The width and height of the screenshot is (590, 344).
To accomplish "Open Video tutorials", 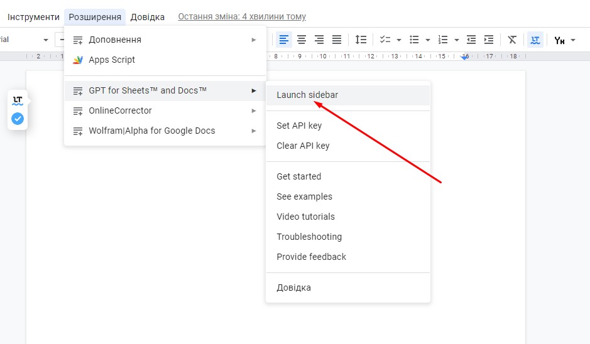I will 348,217.
